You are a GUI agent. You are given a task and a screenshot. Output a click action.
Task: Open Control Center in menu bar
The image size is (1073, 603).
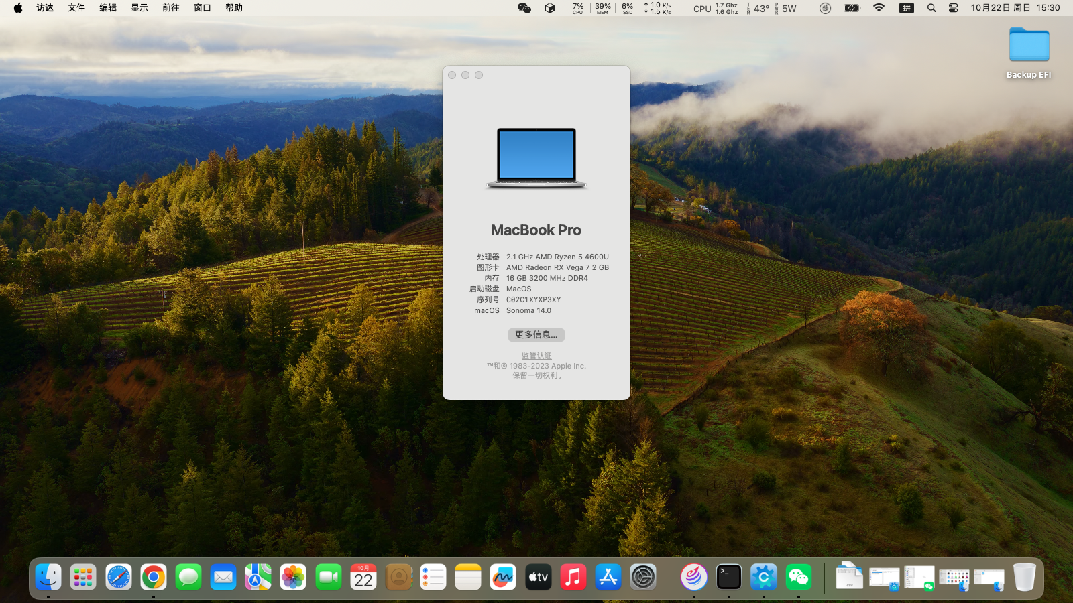(x=953, y=8)
